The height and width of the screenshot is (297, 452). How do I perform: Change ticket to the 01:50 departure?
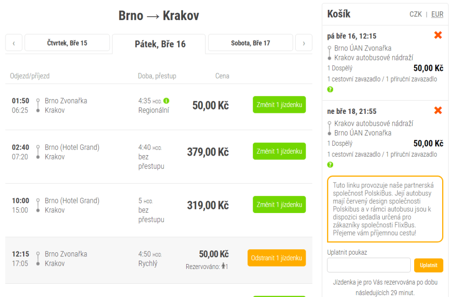pyautogui.click(x=279, y=105)
